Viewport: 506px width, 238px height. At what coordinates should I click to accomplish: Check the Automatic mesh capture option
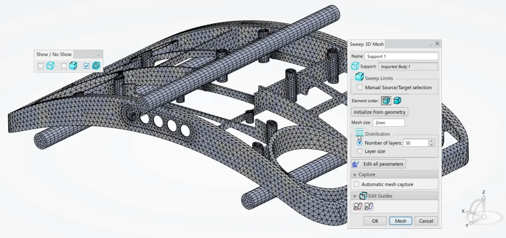(356, 184)
